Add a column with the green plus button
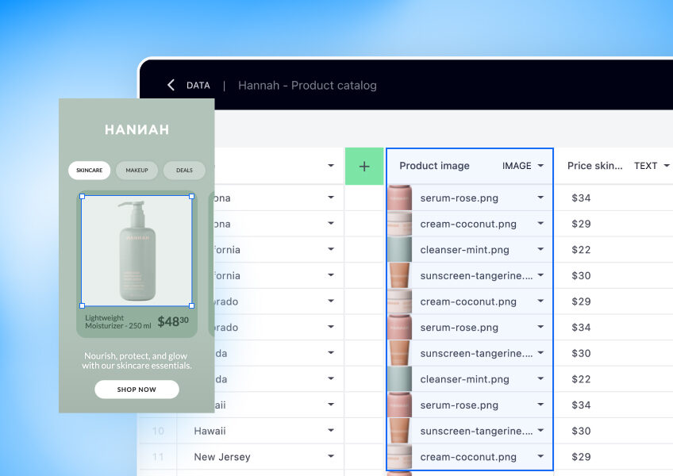The height and width of the screenshot is (476, 673). click(364, 166)
